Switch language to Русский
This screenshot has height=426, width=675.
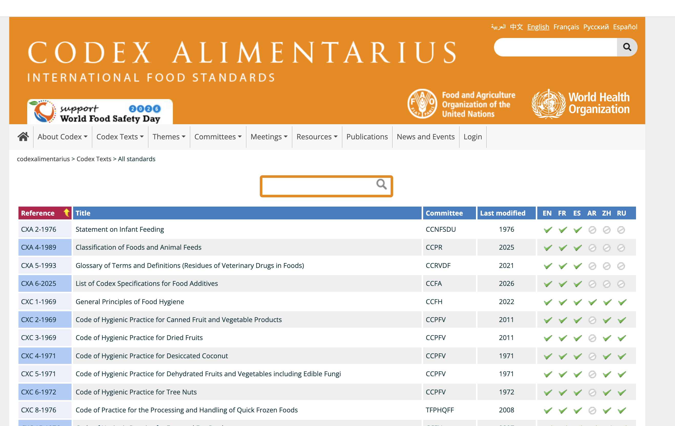click(x=596, y=27)
